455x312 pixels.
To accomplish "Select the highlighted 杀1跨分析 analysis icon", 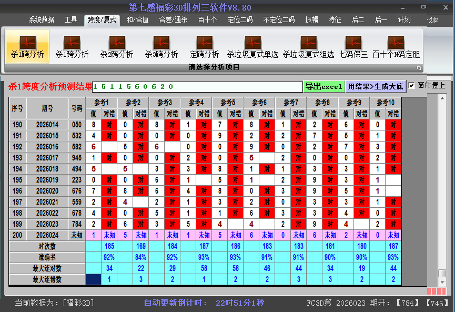I will 28,45.
